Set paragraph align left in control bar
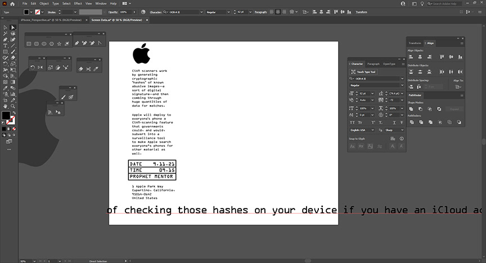This screenshot has width=486, height=263. point(272,12)
